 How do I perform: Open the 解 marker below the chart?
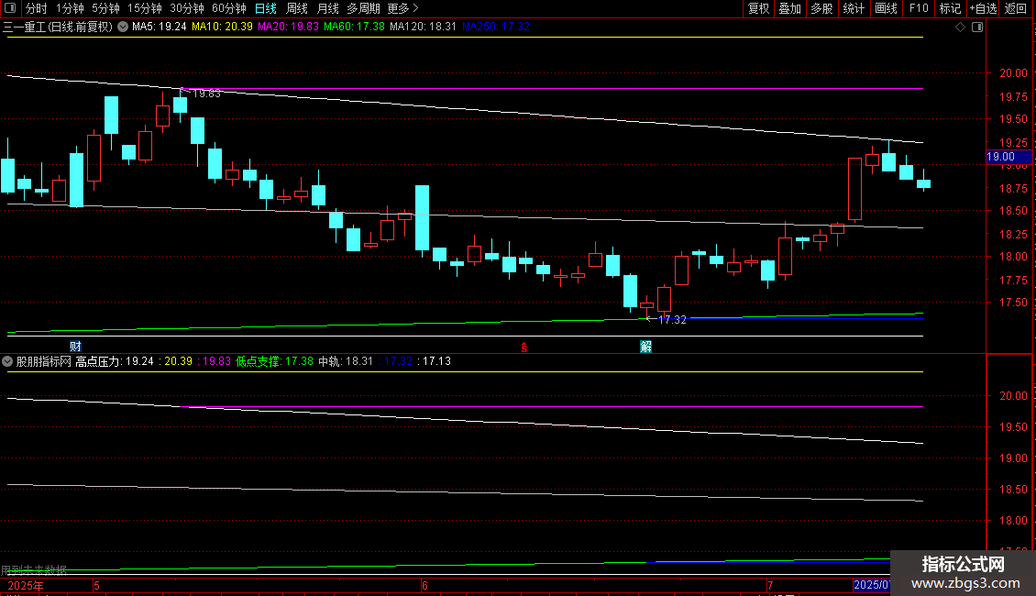pos(645,347)
